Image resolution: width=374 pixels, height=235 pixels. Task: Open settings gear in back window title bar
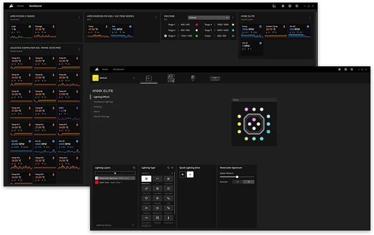click(x=297, y=6)
